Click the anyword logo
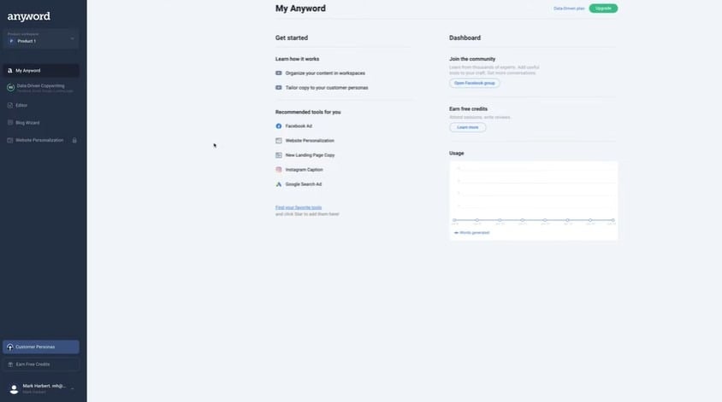The width and height of the screenshot is (722, 402). point(28,16)
